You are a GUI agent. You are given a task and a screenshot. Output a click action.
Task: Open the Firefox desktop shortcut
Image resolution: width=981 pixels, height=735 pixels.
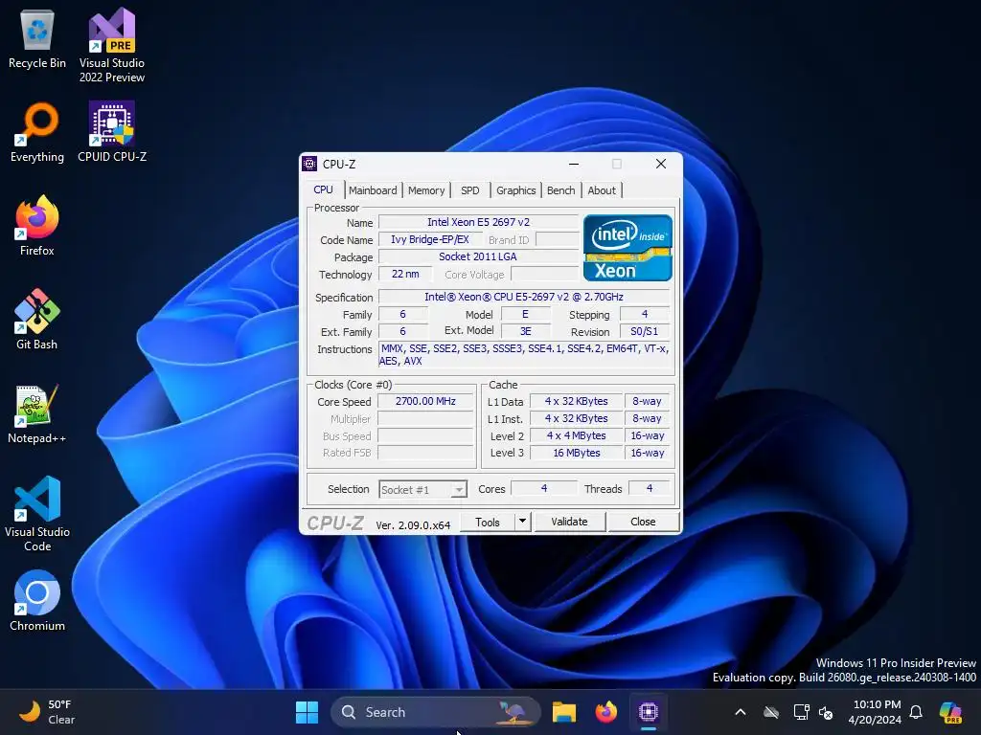coord(37,226)
